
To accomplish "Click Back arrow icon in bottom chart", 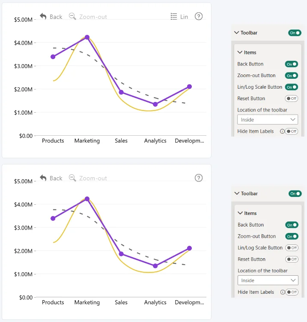I will click(x=43, y=178).
